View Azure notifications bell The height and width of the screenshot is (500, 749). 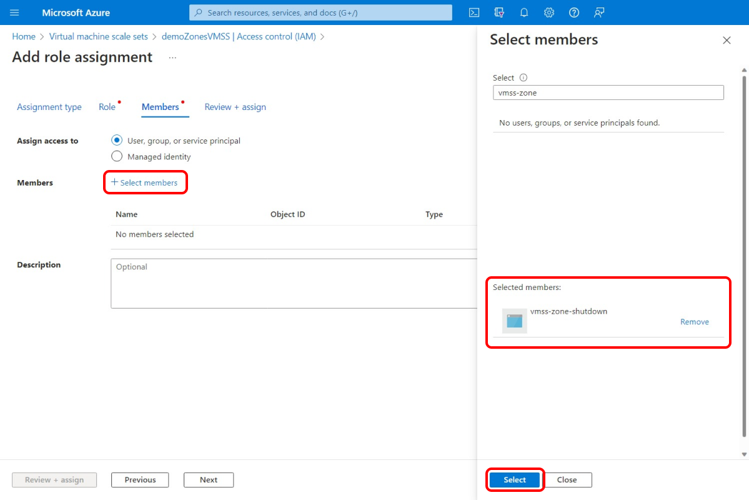pos(523,12)
